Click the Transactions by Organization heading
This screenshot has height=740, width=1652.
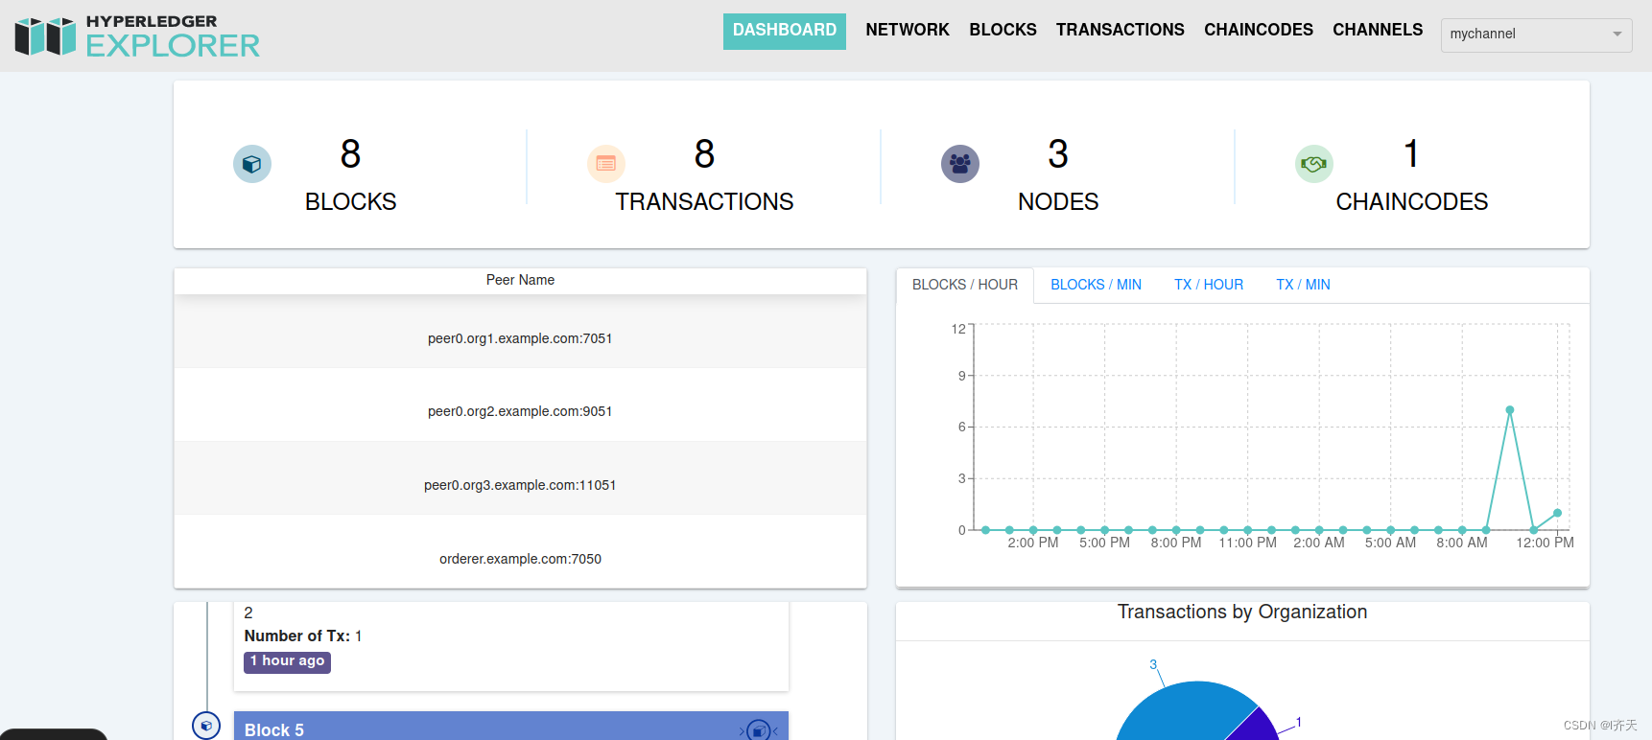1242,612
